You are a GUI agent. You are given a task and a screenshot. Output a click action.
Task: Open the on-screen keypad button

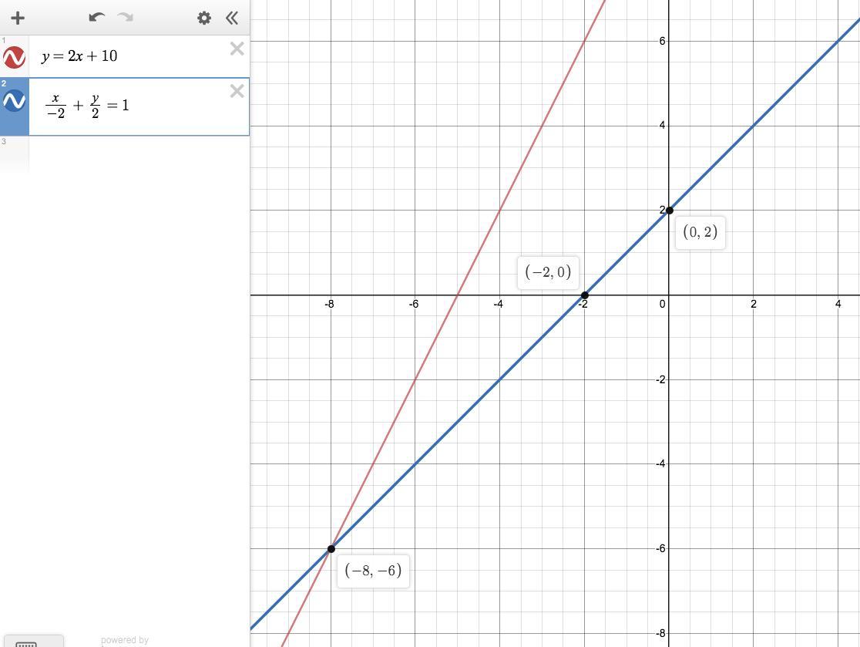[33, 642]
